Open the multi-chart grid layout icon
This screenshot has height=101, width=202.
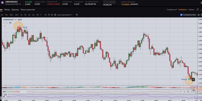click(x=197, y=10)
